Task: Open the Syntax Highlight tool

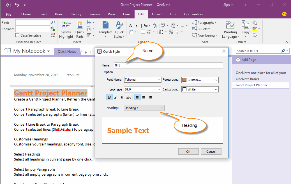Action: 66,30
